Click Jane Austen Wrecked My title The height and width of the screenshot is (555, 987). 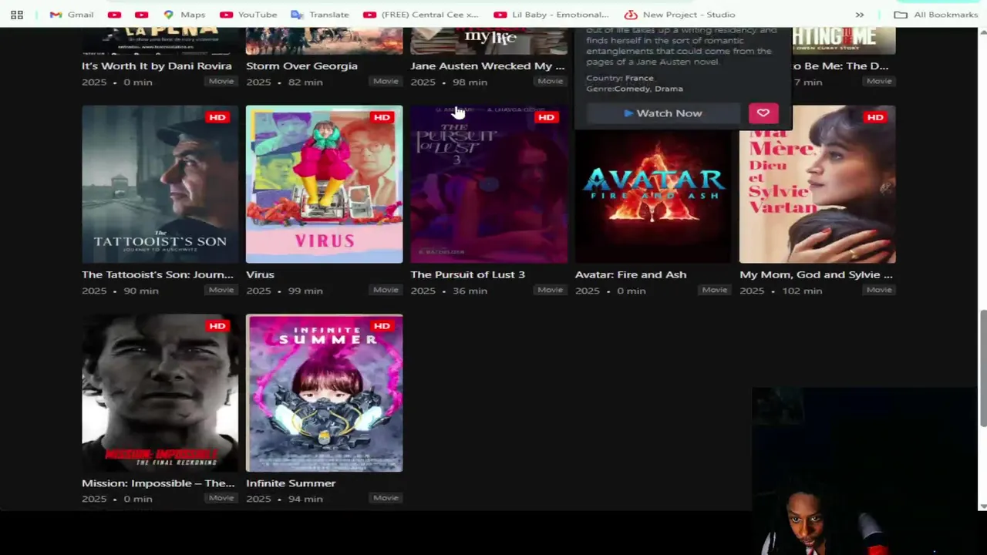(x=487, y=66)
